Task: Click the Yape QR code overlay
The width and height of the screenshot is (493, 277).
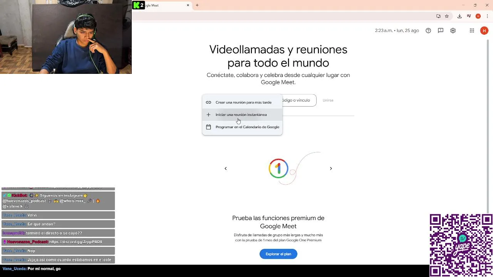Action: 461,245
